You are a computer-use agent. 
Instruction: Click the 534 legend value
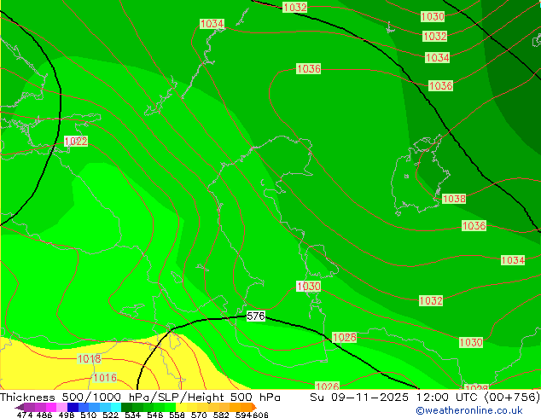point(132,415)
